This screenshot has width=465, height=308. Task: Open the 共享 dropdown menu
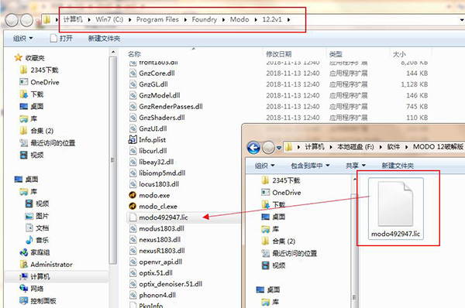355,166
